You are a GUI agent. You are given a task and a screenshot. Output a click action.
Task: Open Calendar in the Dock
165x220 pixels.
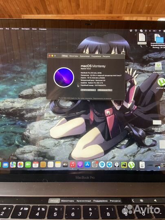tap(35, 165)
